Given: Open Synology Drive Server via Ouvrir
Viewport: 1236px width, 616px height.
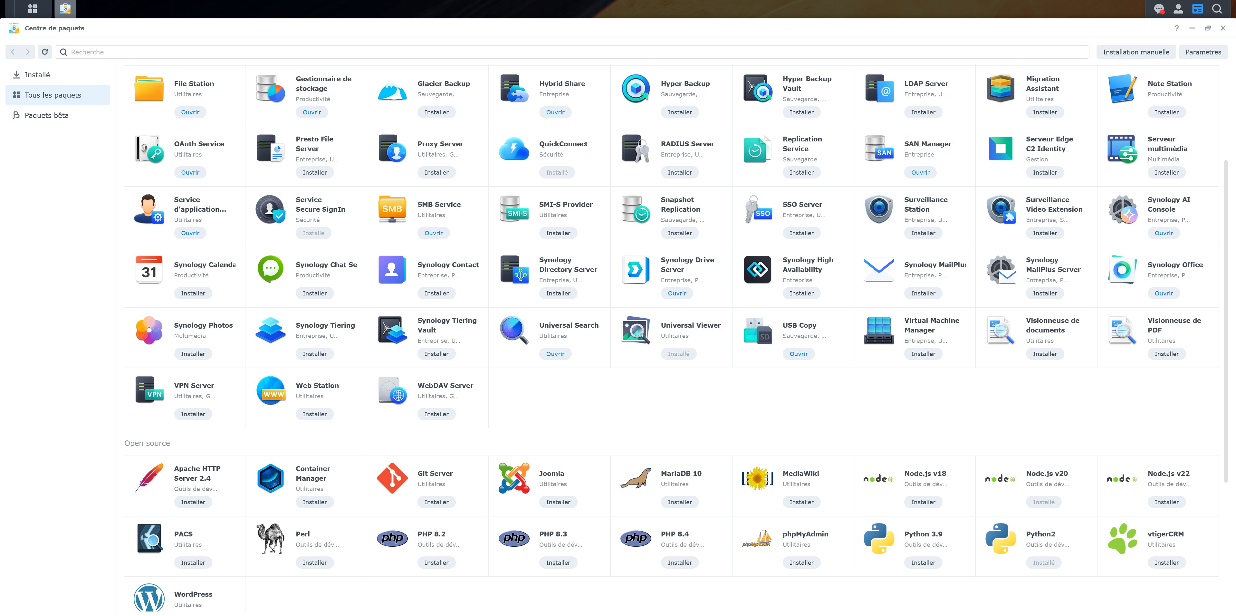Looking at the screenshot, I should click(x=676, y=293).
